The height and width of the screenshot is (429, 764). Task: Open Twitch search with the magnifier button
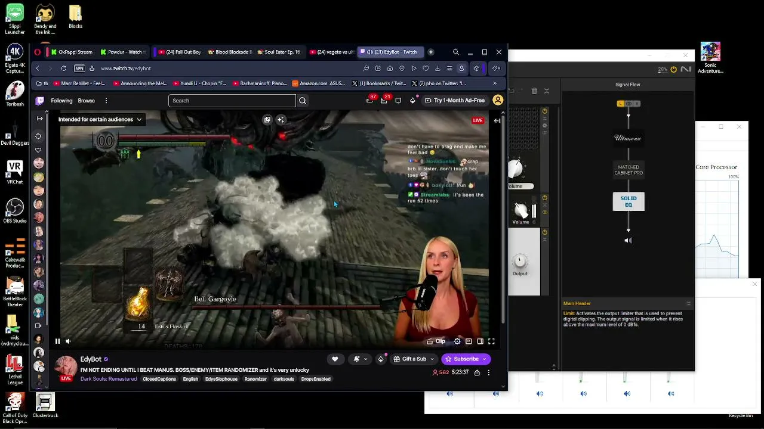(x=303, y=101)
